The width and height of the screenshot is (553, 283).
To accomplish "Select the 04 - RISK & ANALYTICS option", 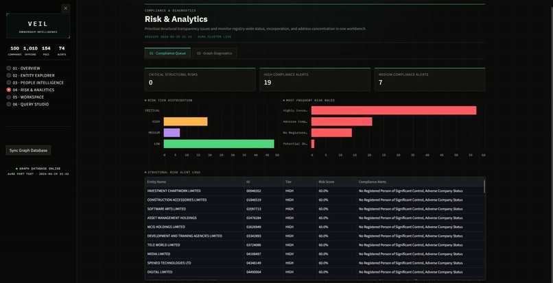I will coord(31,90).
